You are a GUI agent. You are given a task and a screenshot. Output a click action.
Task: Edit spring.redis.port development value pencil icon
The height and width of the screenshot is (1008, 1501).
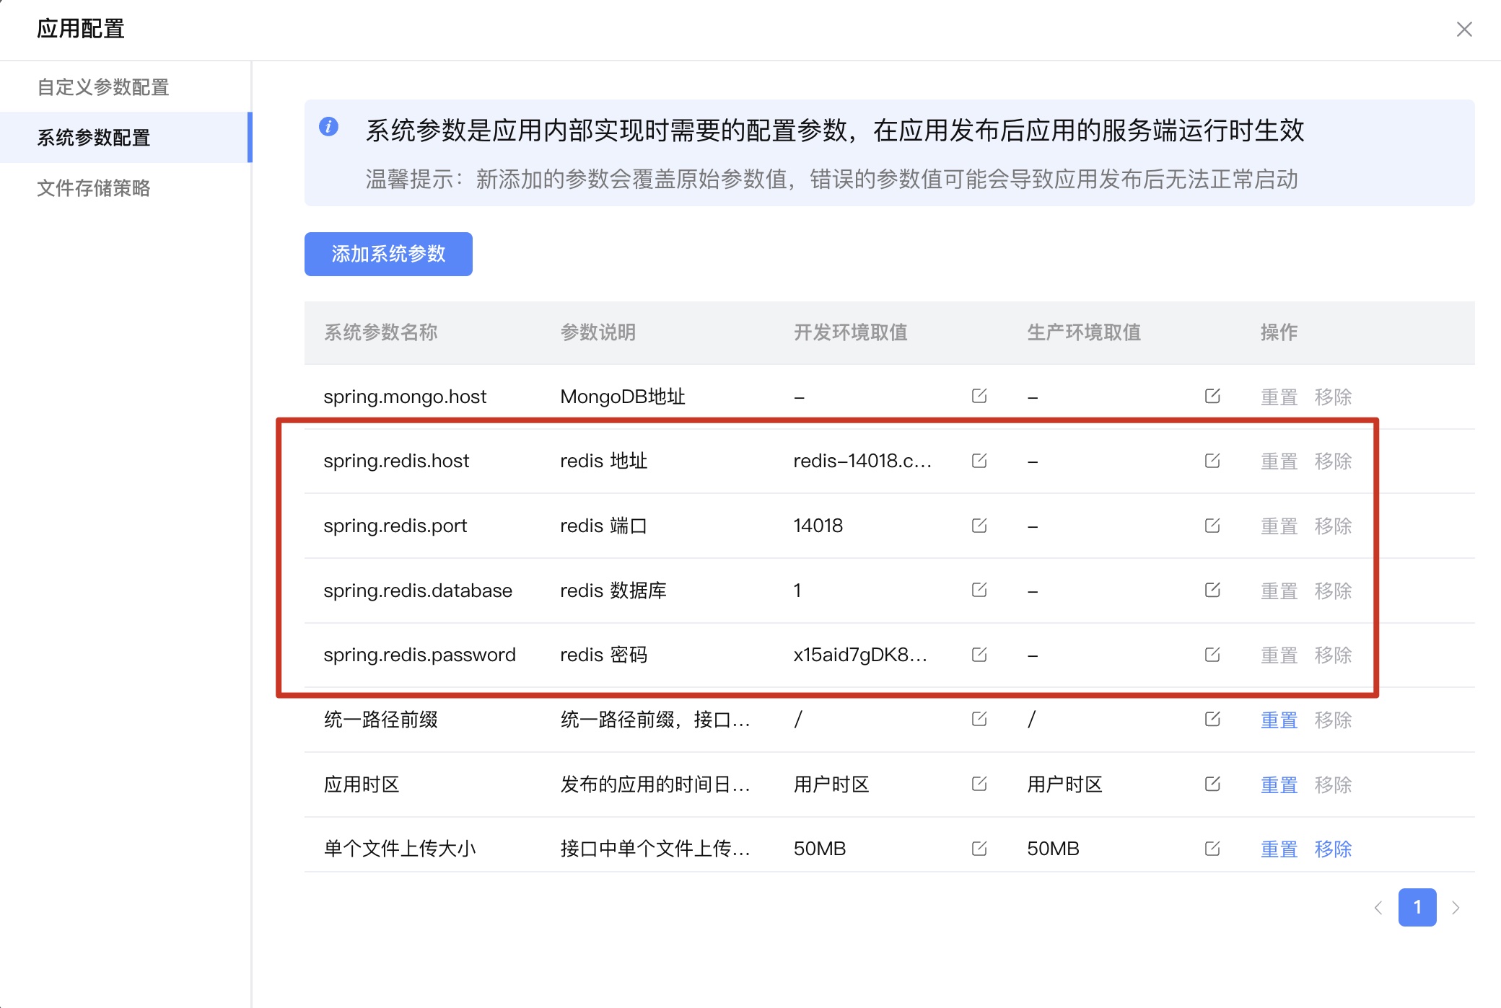coord(979,526)
